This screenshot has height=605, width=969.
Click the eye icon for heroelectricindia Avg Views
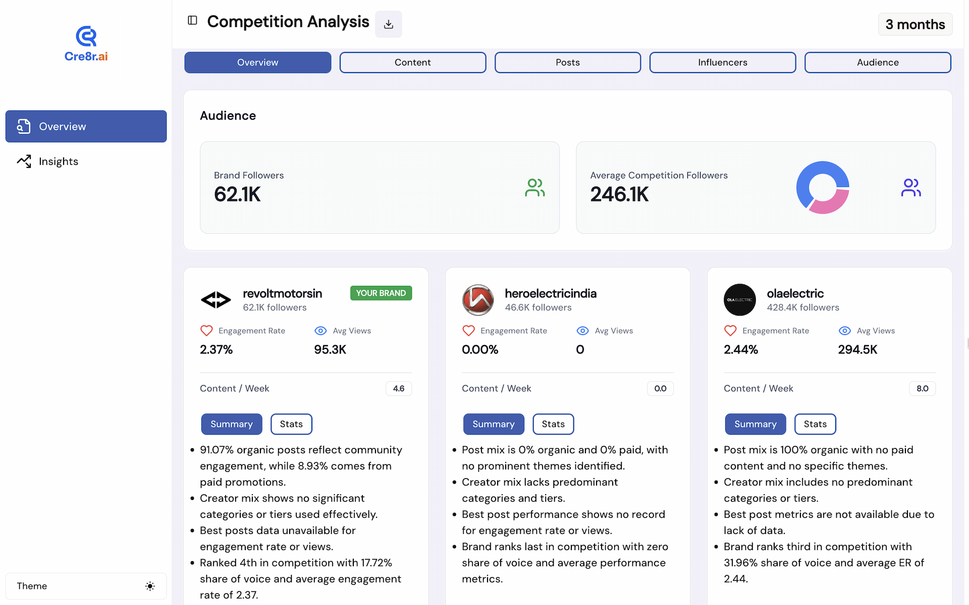click(582, 331)
